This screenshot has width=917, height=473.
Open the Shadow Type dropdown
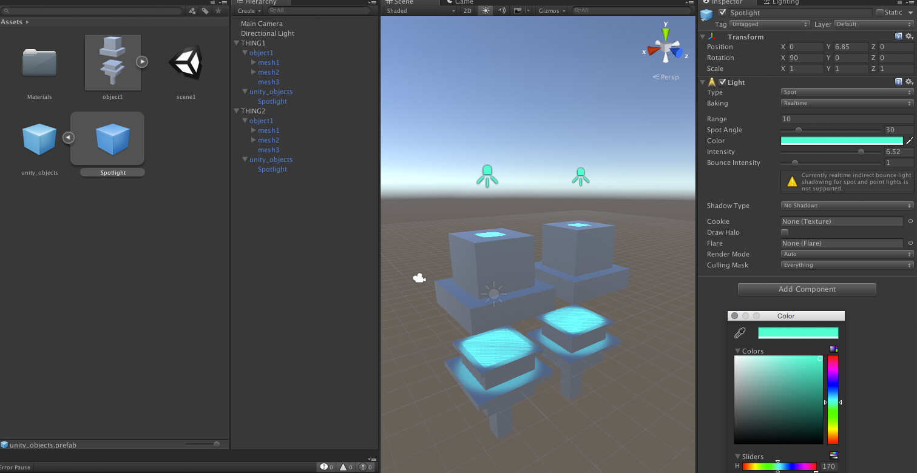(x=846, y=205)
